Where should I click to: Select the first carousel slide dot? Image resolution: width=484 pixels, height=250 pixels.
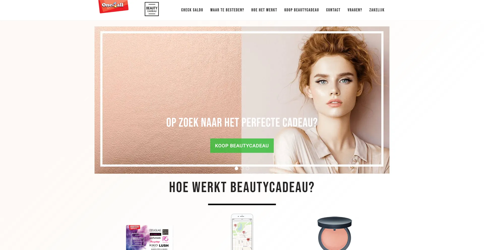pos(236,168)
